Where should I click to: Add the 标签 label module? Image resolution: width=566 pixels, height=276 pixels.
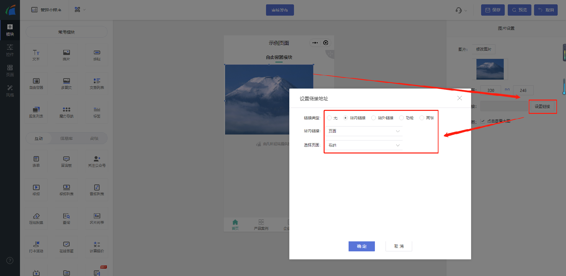[x=97, y=112]
